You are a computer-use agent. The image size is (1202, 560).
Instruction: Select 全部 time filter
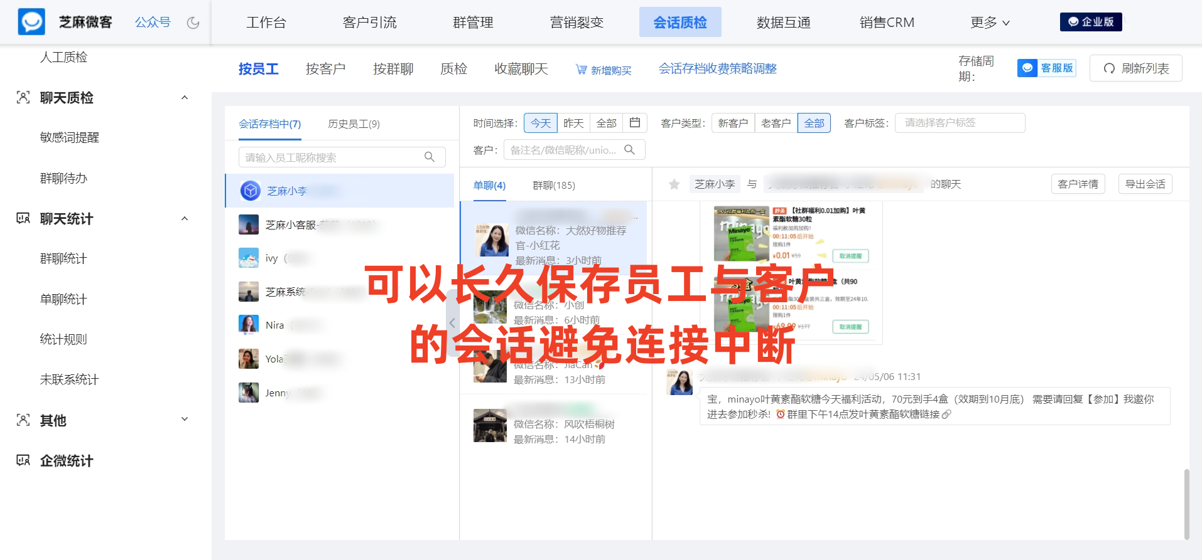[x=606, y=123]
